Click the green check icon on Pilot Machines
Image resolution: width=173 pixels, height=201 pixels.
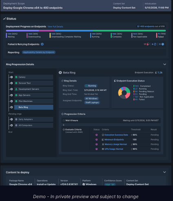(x=16, y=101)
